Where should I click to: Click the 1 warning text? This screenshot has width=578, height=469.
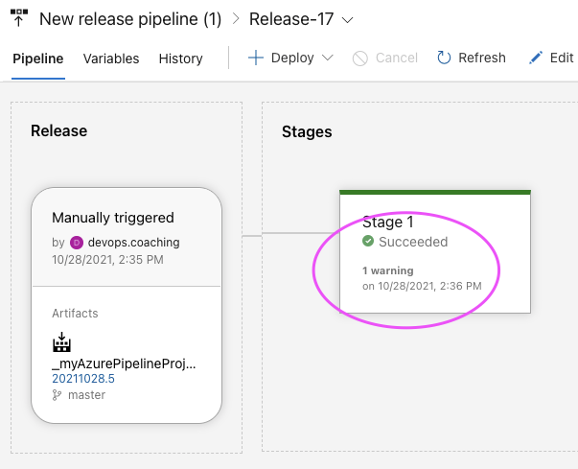click(387, 271)
